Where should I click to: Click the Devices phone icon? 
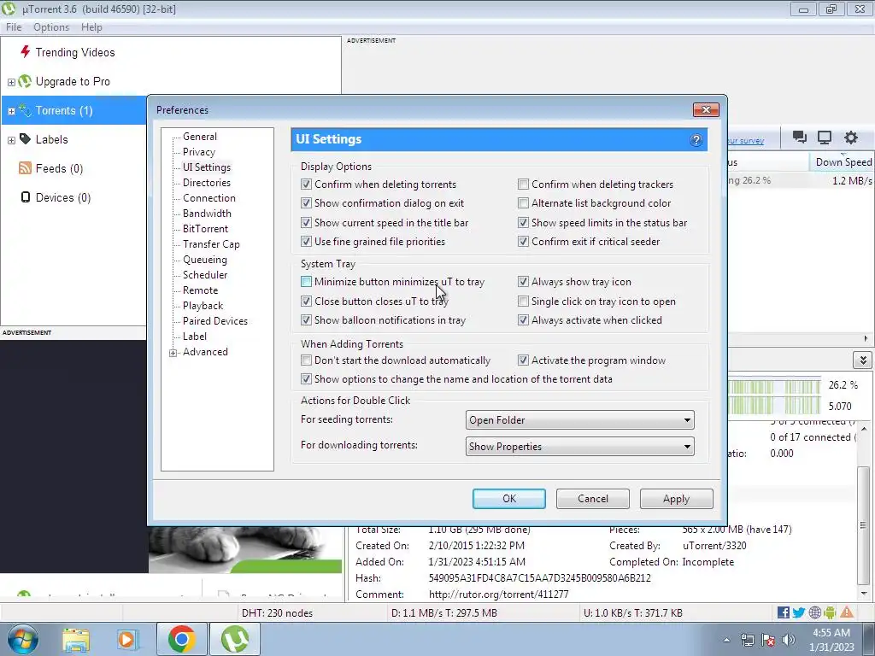(26, 197)
